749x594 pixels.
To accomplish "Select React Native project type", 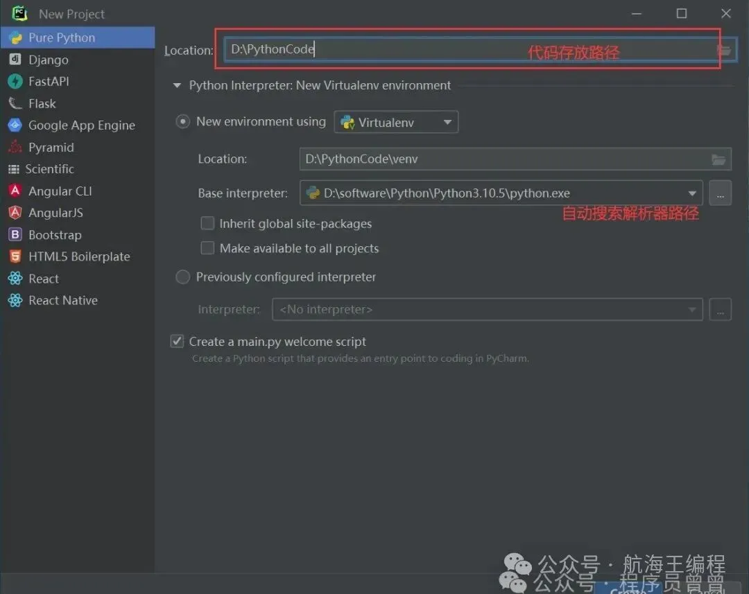I will 78,300.
